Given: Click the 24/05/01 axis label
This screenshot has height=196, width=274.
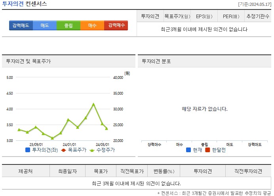Looking at the screenshot, I should pos(103,144).
